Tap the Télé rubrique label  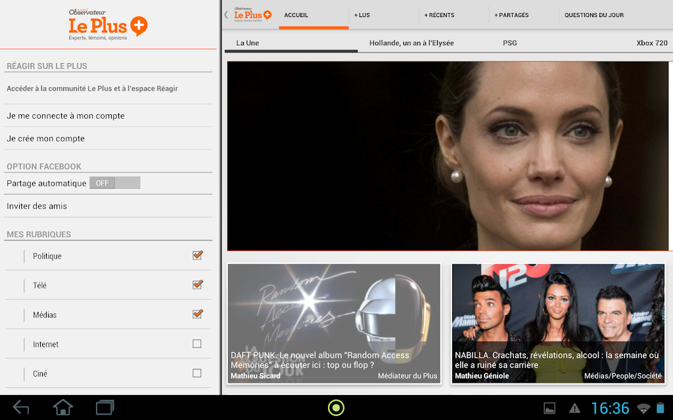[x=39, y=285]
